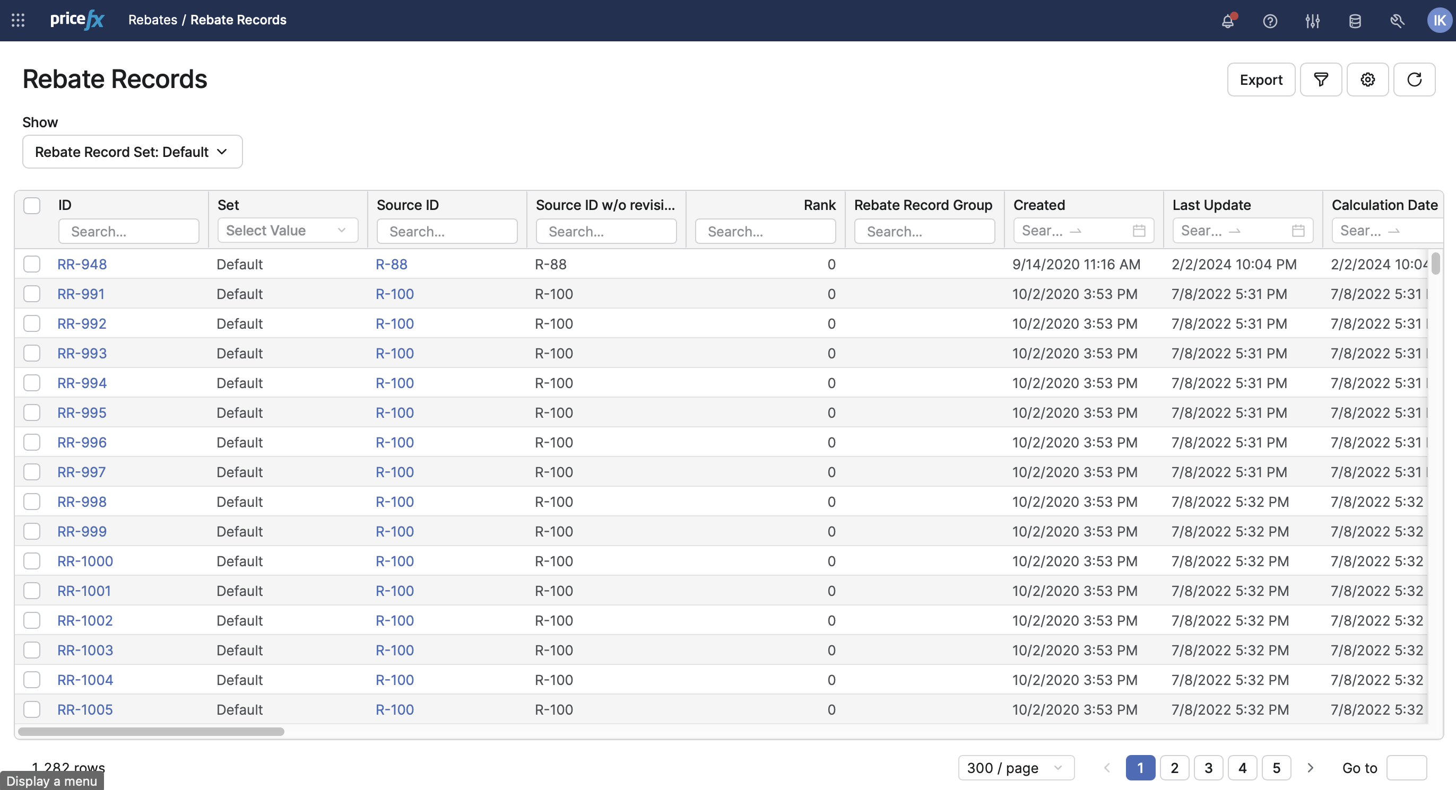Open table settings gear icon

(1367, 80)
